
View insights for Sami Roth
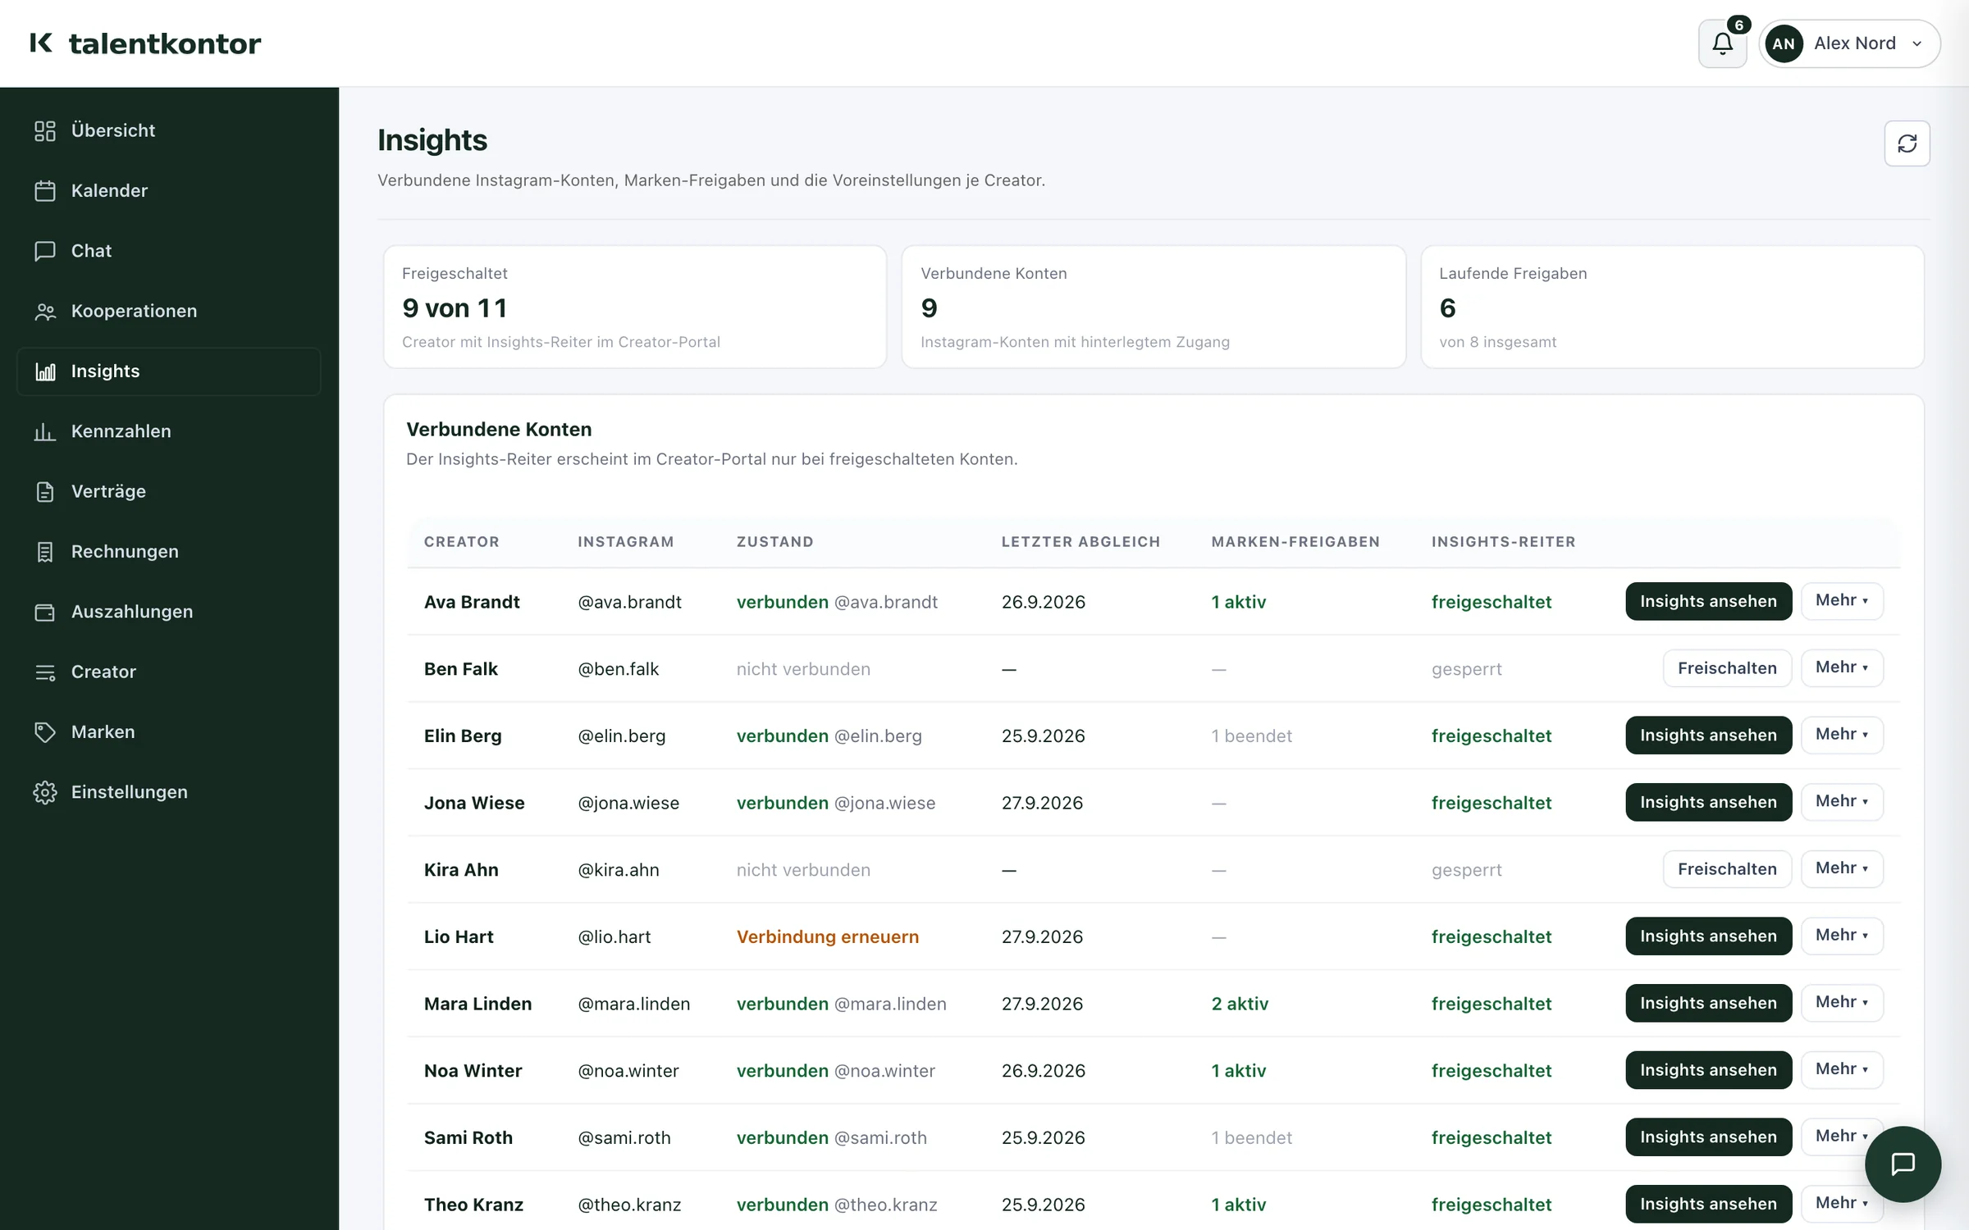coord(1708,1137)
